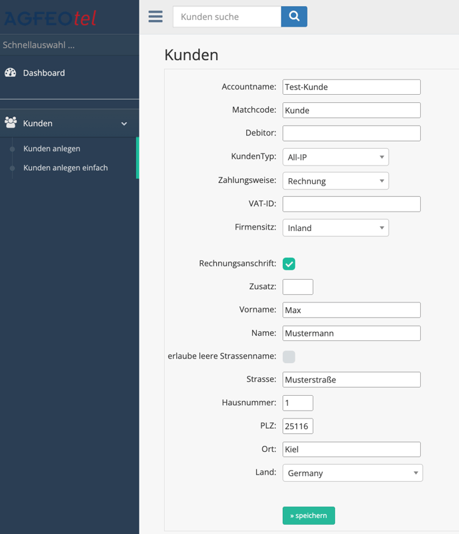
Task: Enable erlaube leere Strassenname checkbox
Action: [289, 357]
